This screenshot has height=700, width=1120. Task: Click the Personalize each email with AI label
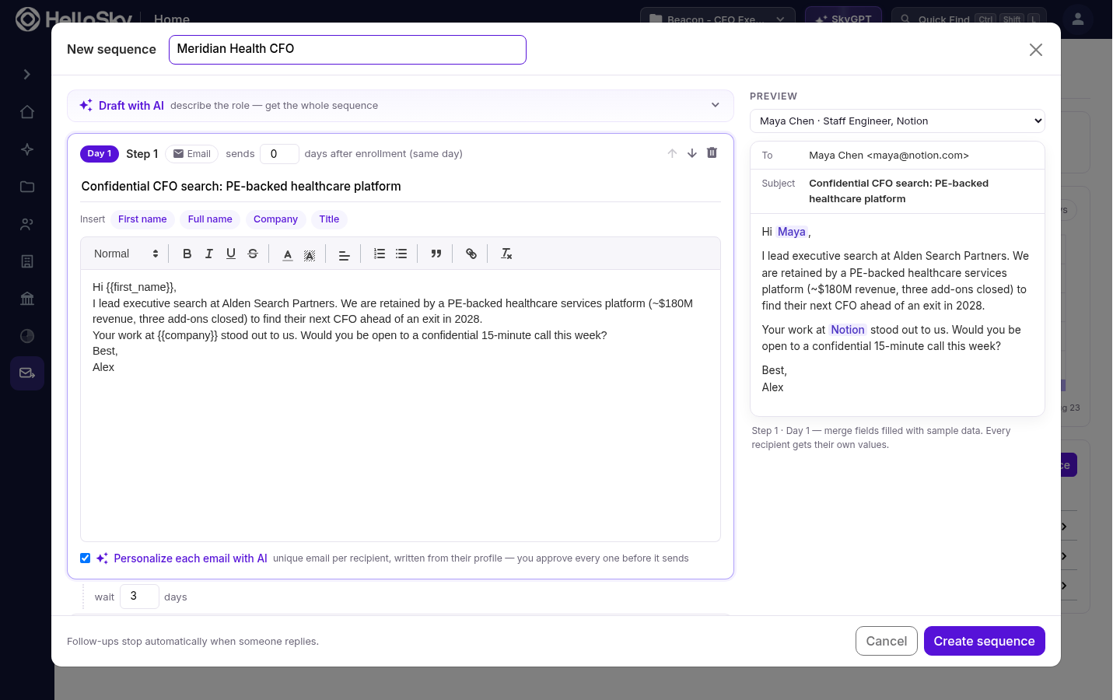click(x=191, y=558)
